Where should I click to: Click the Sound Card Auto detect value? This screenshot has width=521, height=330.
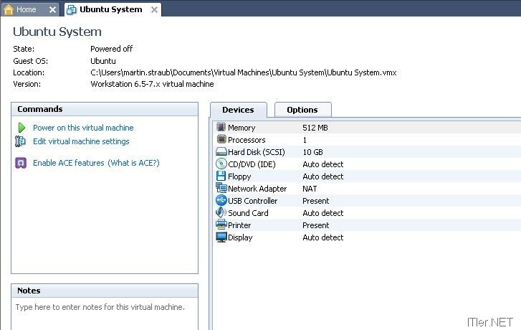coord(323,213)
